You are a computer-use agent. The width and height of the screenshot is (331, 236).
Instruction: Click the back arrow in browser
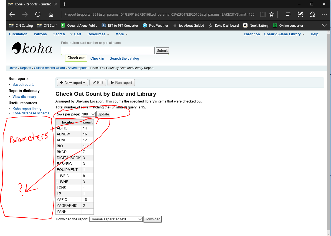coord(12,15)
